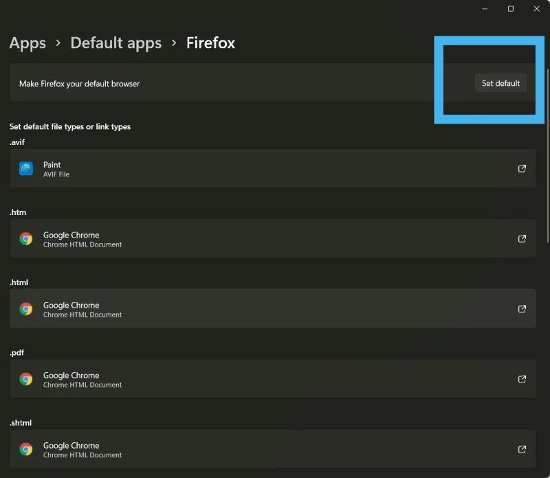Click Chrome icon in the .html row
Viewport: 550px width, 478px height.
[x=26, y=309]
